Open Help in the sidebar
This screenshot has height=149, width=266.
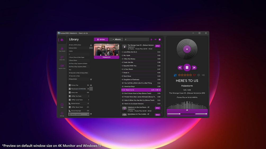pos(62,105)
